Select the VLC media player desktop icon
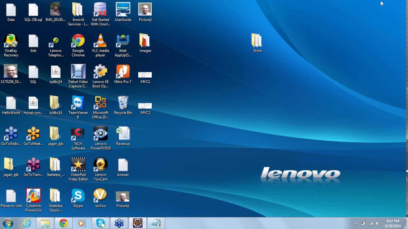Screen dimensions: 408x229 pyautogui.click(x=100, y=45)
